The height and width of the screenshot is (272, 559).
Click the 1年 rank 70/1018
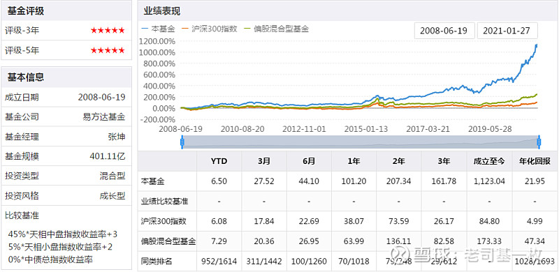354,262
